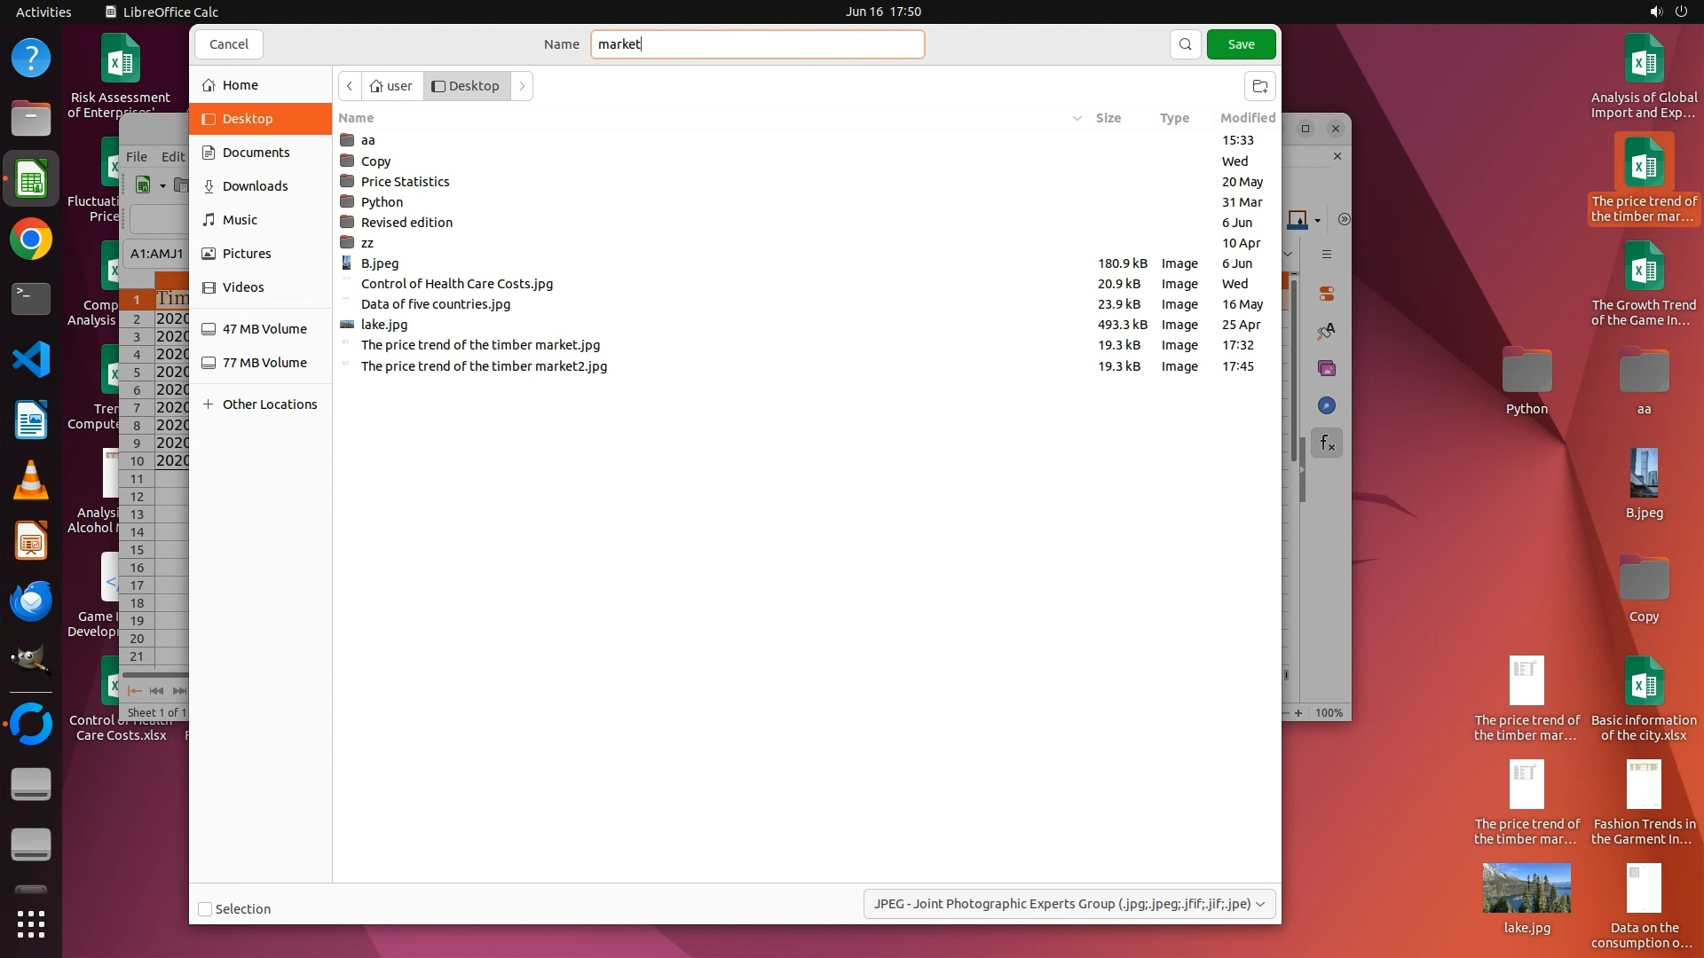Click the Modified column header
The width and height of the screenshot is (1704, 958).
point(1247,118)
